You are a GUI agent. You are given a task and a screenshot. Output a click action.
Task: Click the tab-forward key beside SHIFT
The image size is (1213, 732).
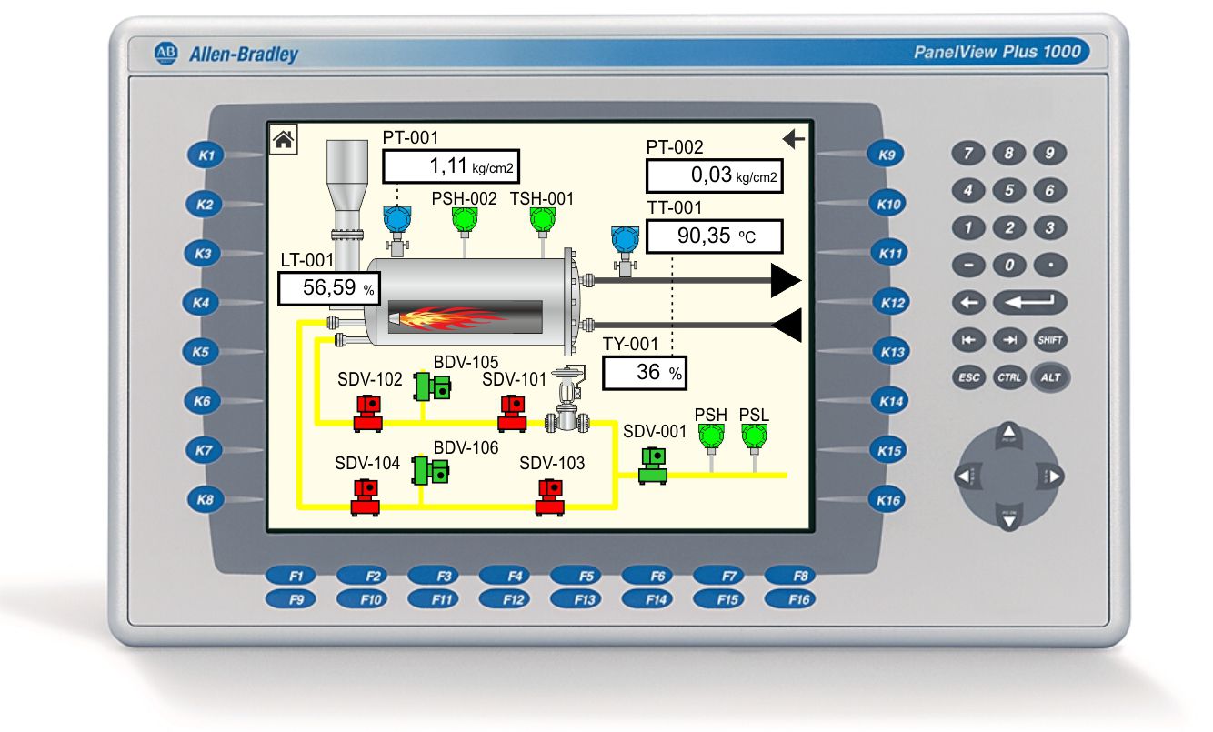coord(1009,339)
